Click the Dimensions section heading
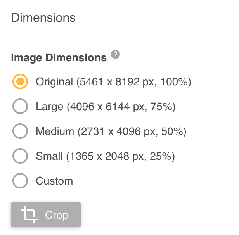 click(43, 17)
